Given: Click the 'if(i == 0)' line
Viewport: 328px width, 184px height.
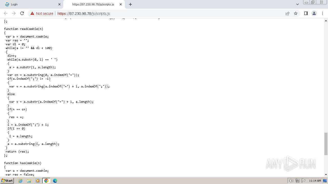Looking at the screenshot, I should click(x=16, y=129).
